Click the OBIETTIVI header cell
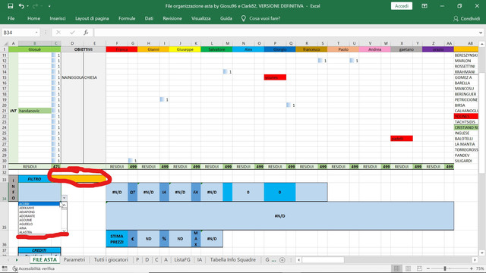Screen dimensions: 486x273 coord(83,49)
